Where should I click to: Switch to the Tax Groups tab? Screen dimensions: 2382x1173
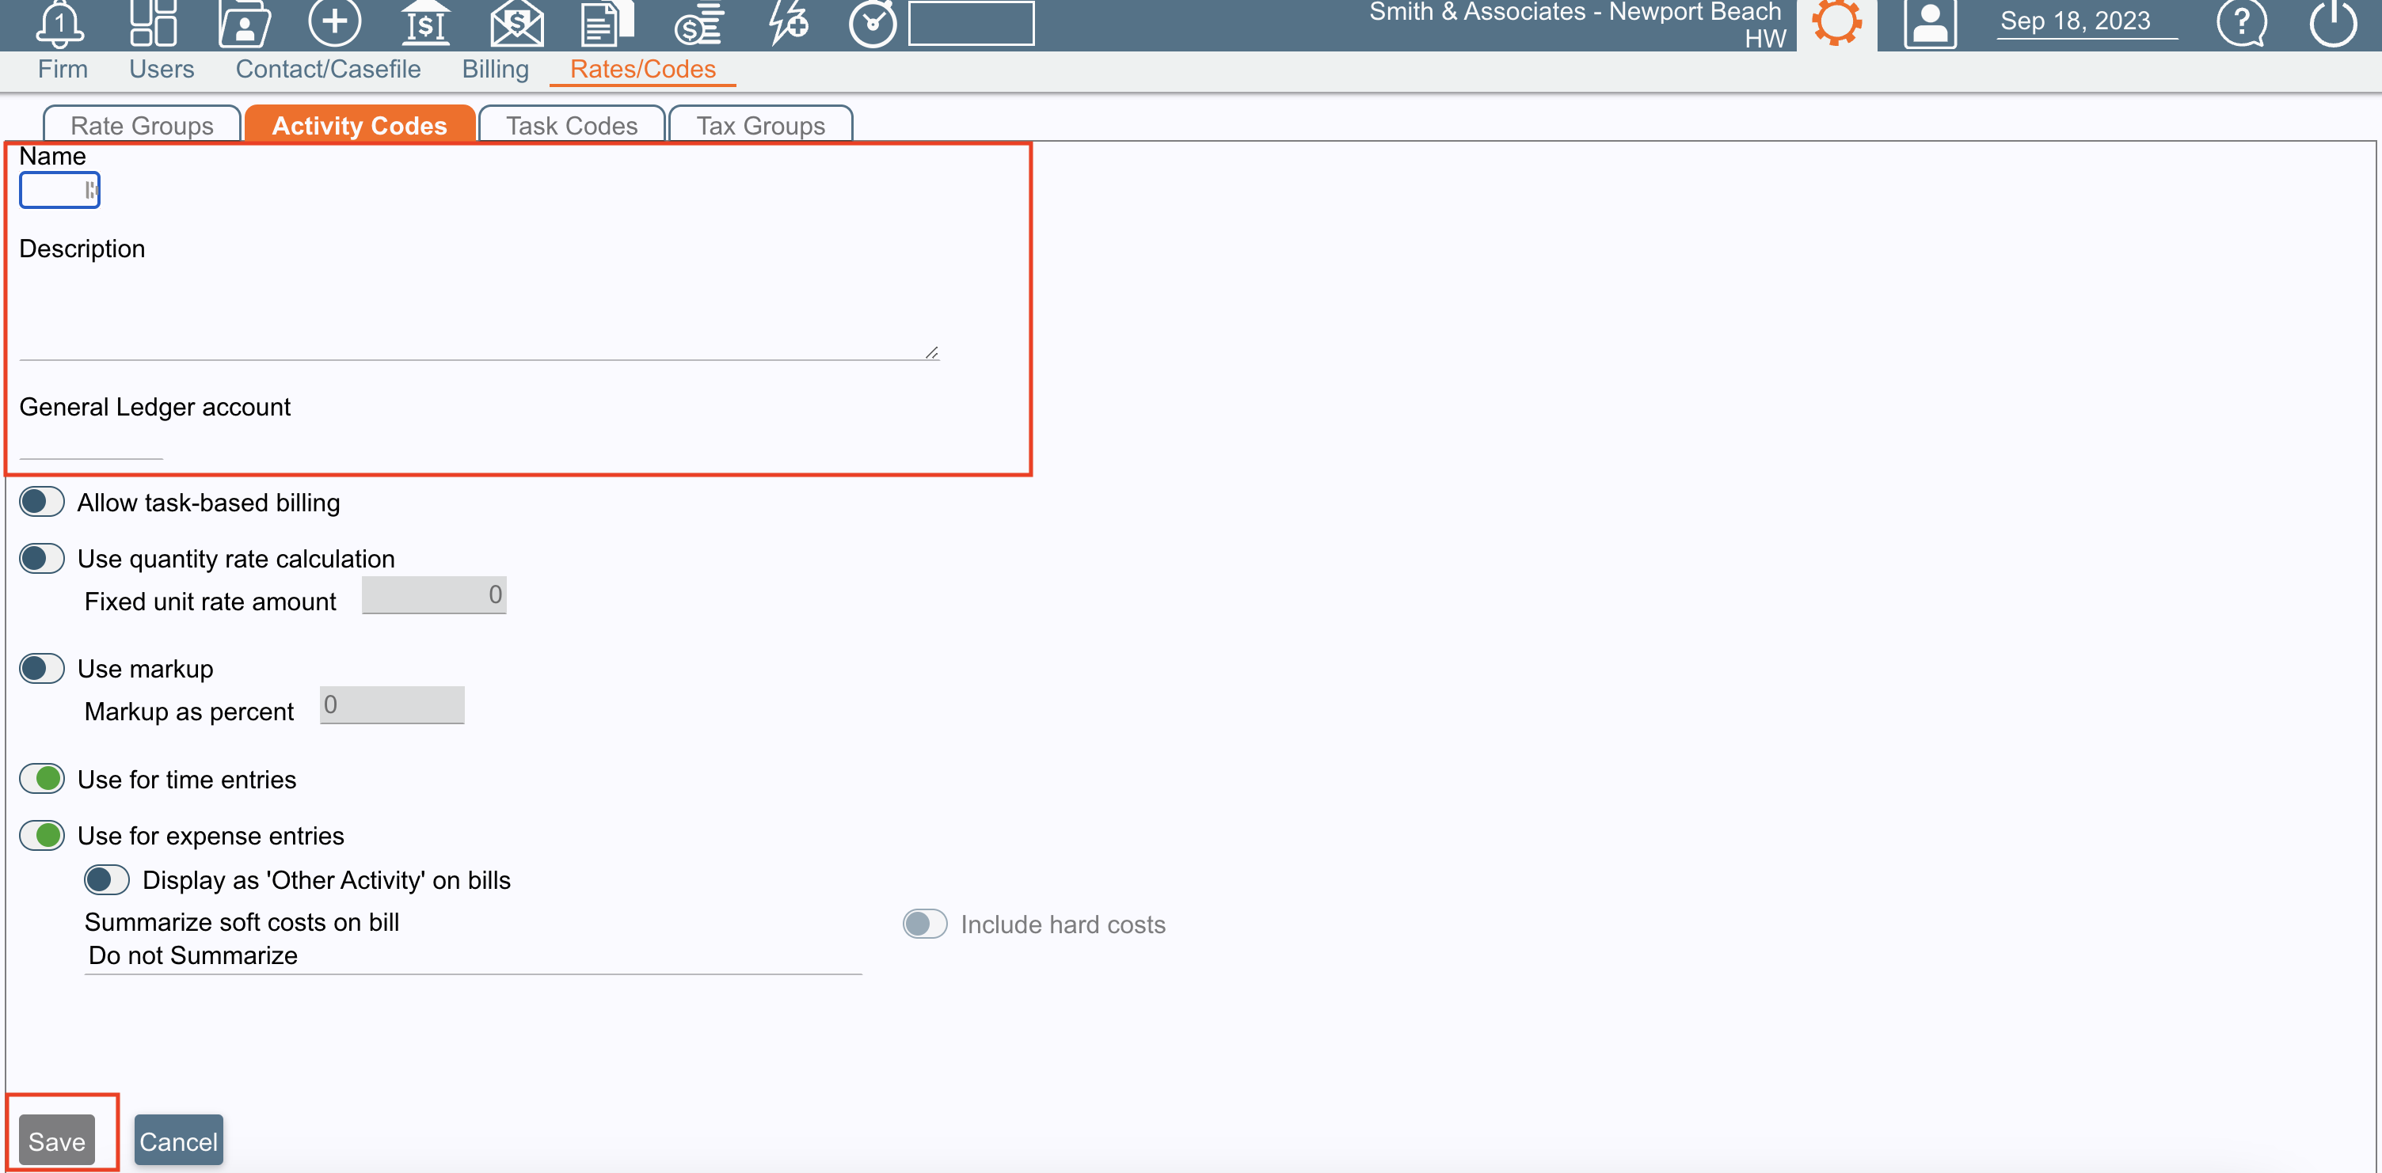tap(760, 125)
